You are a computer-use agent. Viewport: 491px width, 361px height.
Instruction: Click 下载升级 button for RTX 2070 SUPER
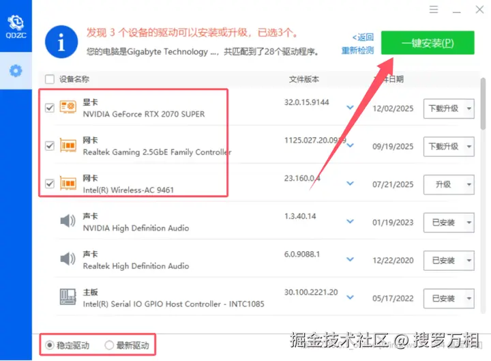444,109
